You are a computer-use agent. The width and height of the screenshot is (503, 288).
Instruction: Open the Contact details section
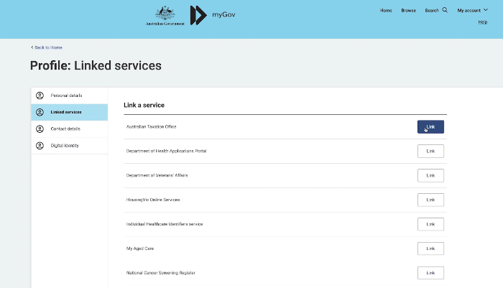point(69,129)
